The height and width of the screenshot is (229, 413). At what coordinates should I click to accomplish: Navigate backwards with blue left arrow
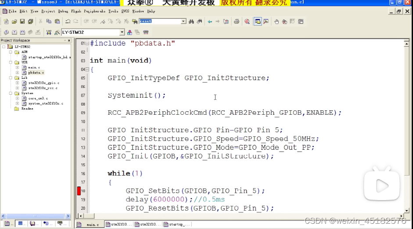210,21
